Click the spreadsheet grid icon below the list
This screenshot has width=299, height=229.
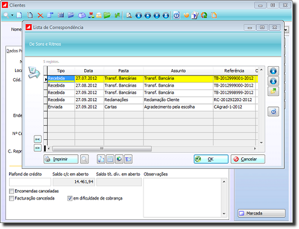point(110,159)
